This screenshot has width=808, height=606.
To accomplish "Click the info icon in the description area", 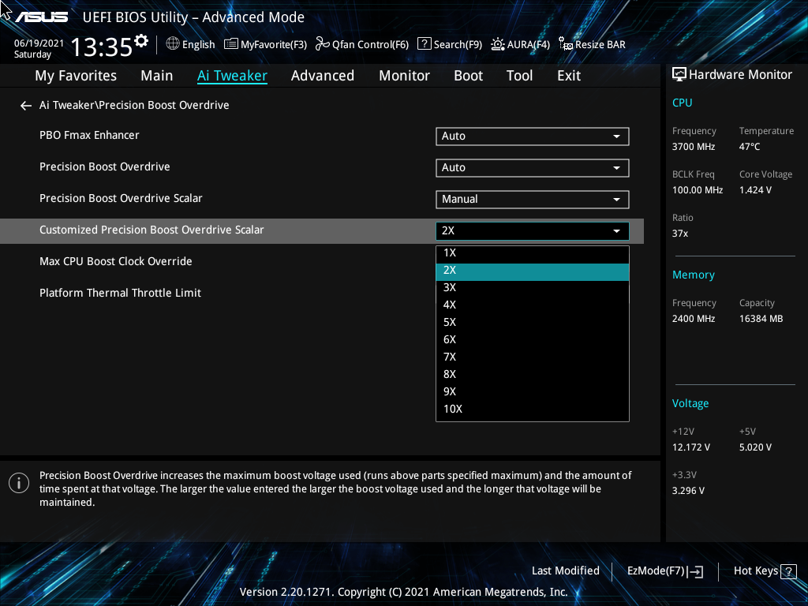I will 18,482.
